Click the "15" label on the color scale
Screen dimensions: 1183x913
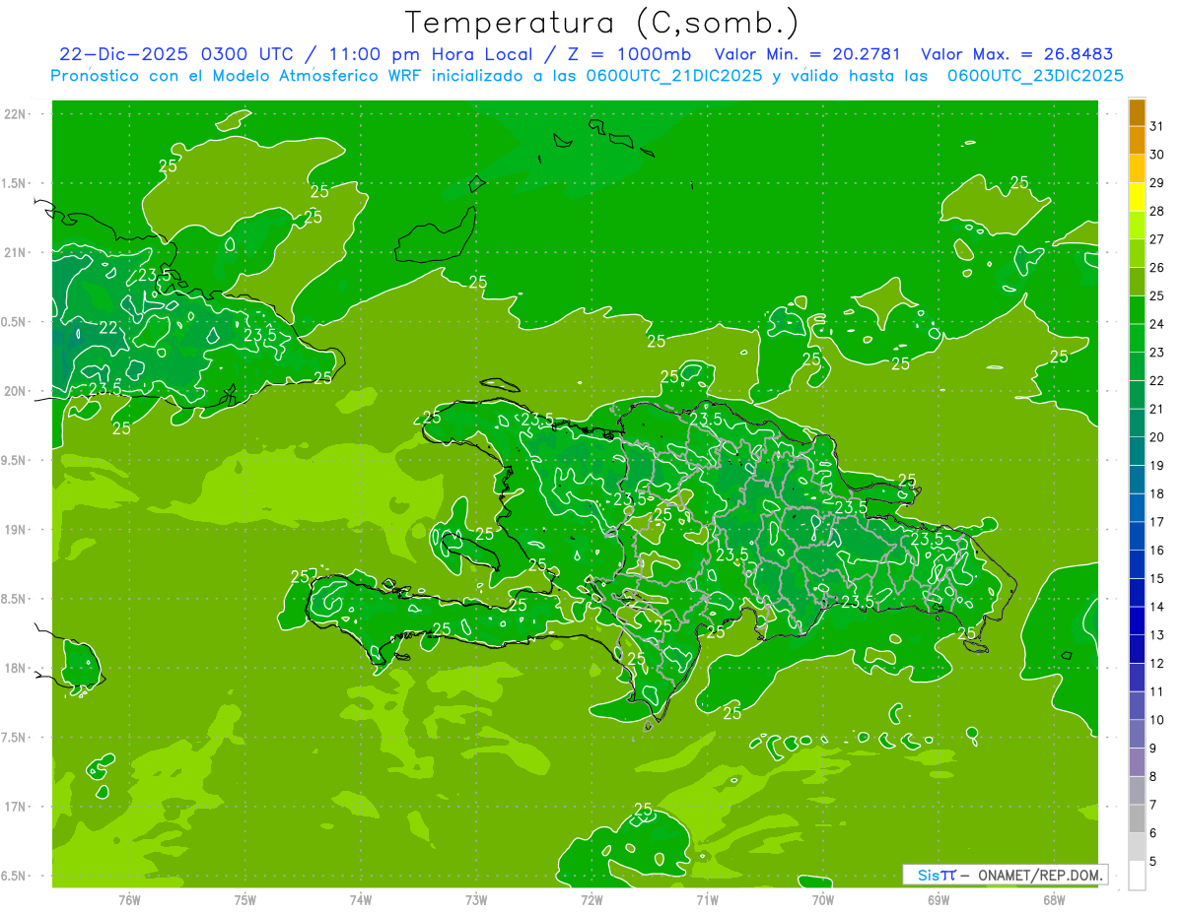(1157, 578)
